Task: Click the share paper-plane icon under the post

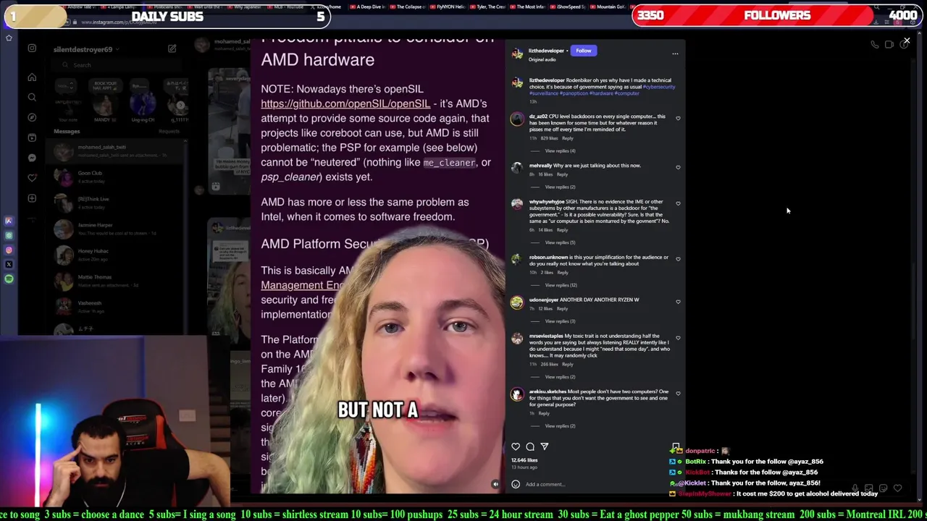Action: (x=545, y=446)
